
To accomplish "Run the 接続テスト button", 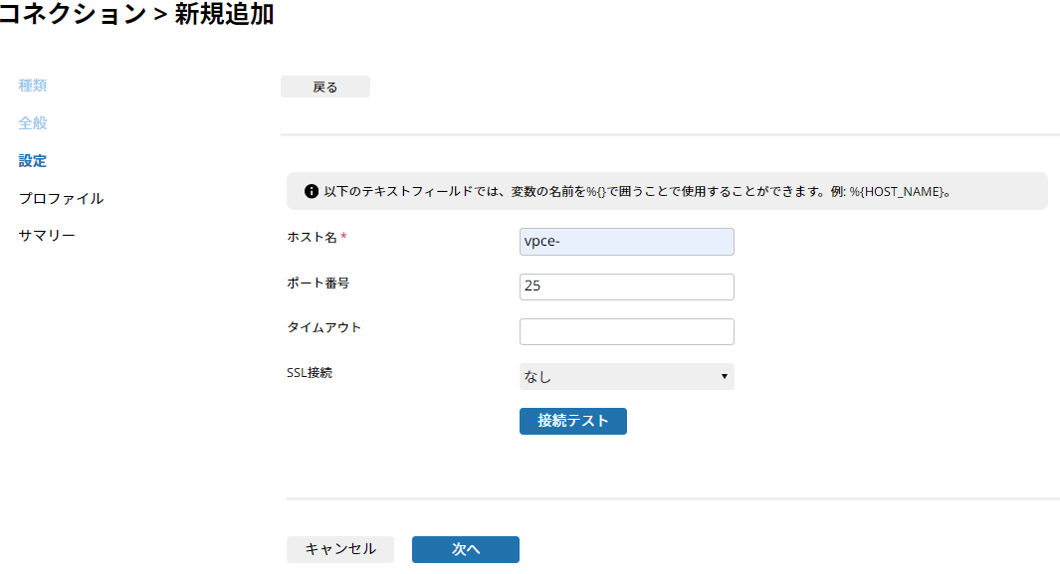I will [x=572, y=421].
